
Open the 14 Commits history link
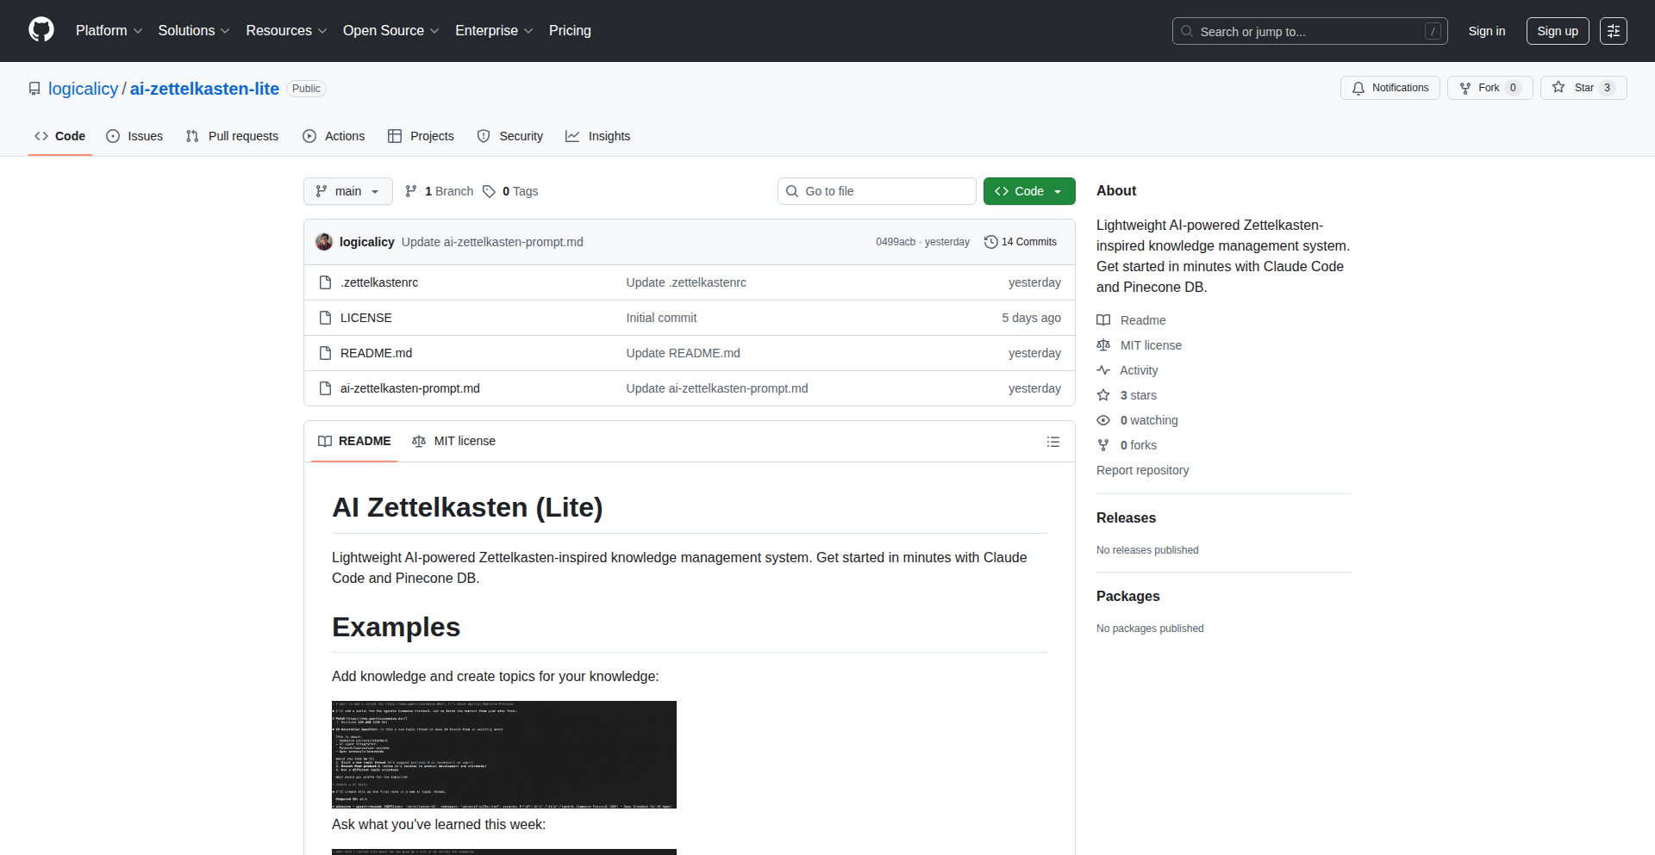(1021, 242)
